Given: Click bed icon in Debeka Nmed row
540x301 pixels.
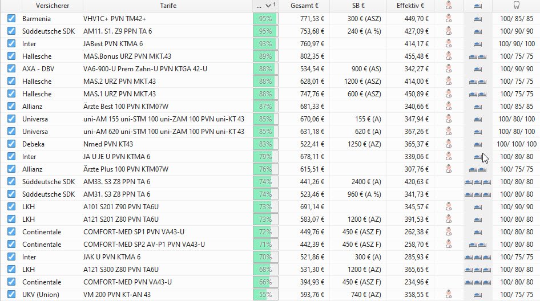Looking at the screenshot, I should coord(478,145).
